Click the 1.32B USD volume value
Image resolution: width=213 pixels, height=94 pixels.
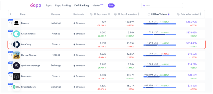click(153, 32)
